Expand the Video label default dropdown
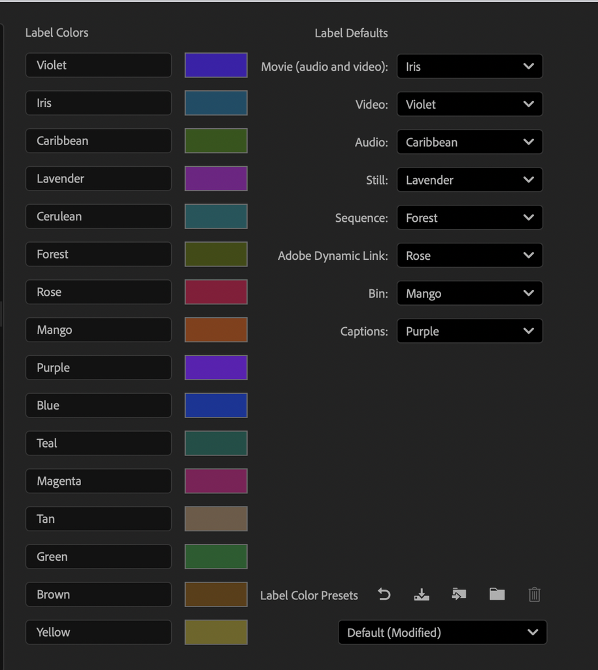This screenshot has width=598, height=670. (x=469, y=104)
